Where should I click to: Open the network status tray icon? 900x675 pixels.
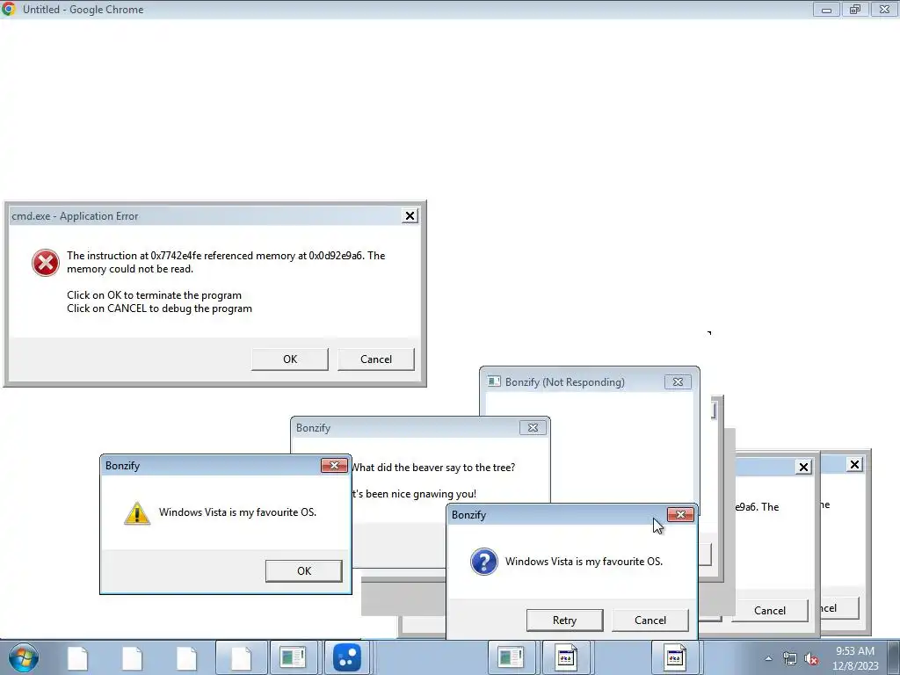pos(790,658)
